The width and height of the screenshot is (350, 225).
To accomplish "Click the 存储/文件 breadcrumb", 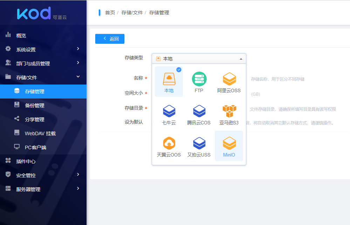I will 132,13.
